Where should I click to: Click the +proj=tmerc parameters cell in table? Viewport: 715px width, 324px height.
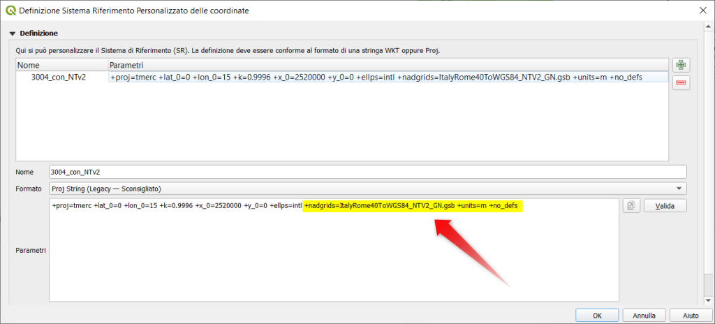(x=388, y=78)
